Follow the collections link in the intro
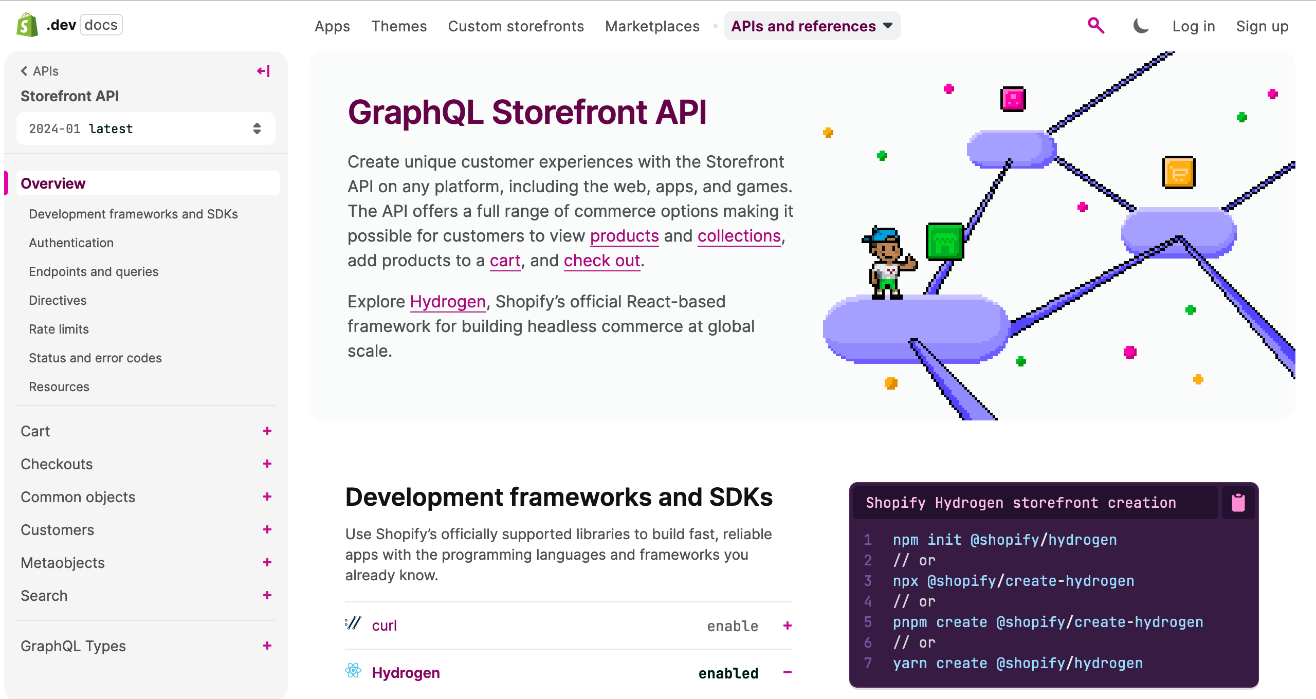Viewport: 1316px width, 699px height. [739, 236]
